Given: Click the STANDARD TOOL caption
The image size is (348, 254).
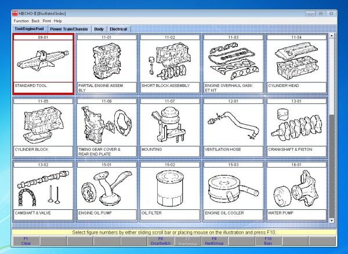Looking at the screenshot, I should point(31,86).
